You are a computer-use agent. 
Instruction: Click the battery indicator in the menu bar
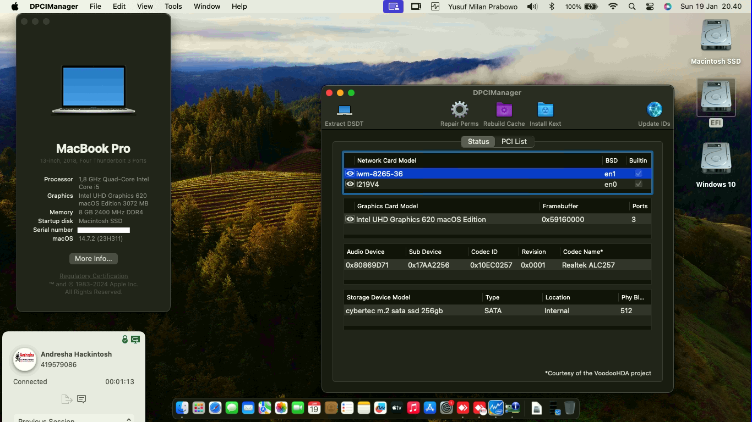591,6
